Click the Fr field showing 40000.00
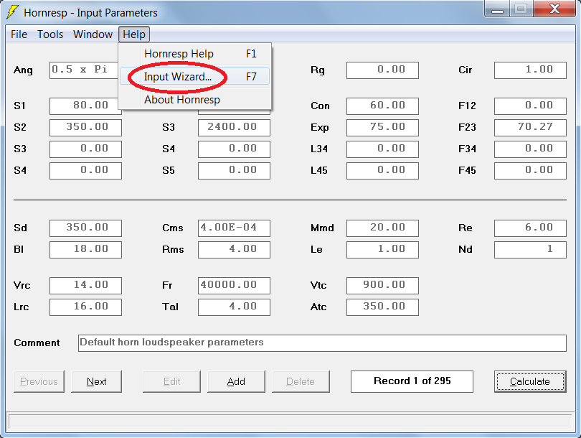Image resolution: width=581 pixels, height=438 pixels. [234, 286]
